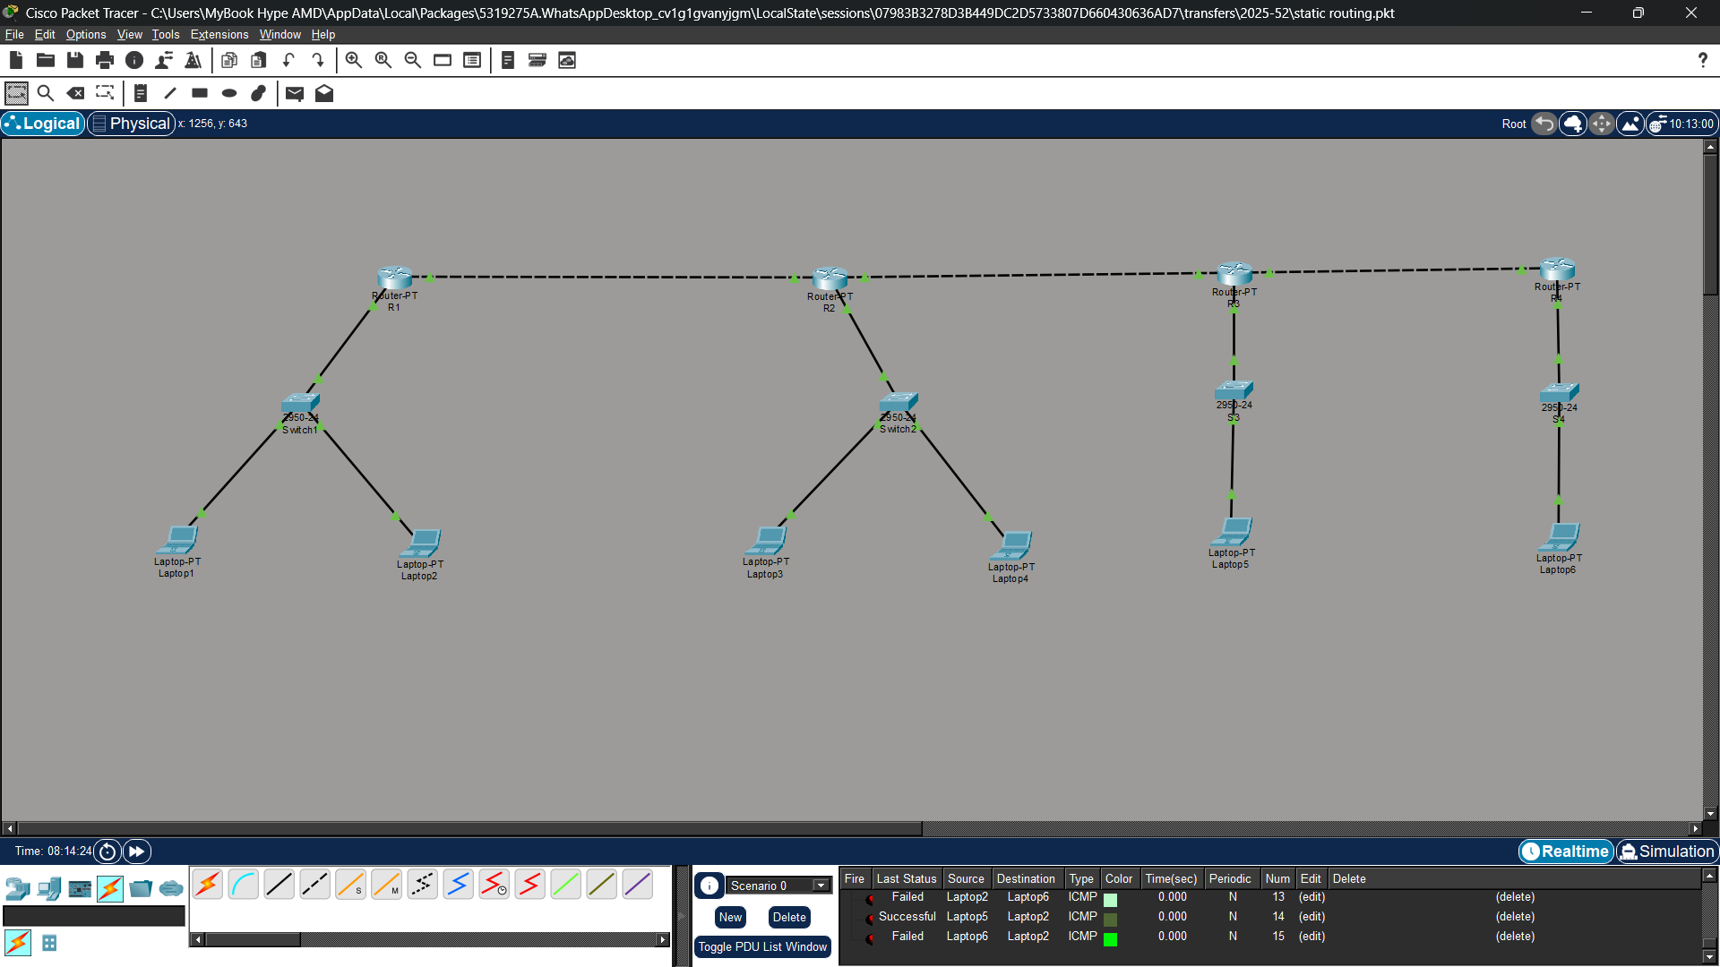Select the End Devices category icon

[49, 888]
